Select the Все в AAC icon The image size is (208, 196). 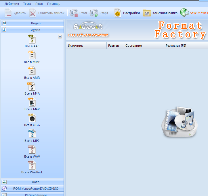(x=32, y=39)
